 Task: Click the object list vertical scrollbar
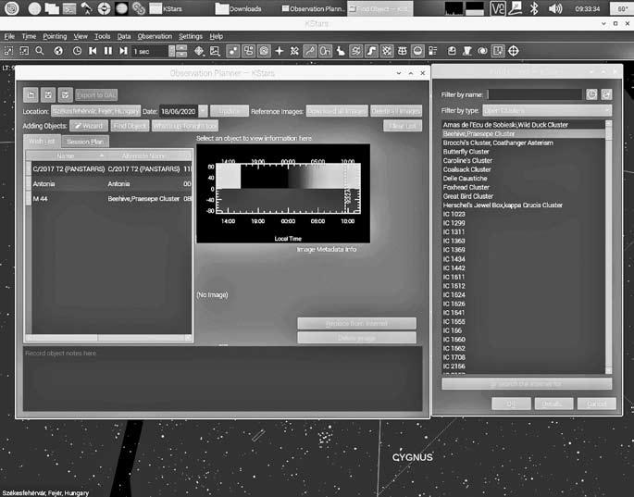pos(608,247)
